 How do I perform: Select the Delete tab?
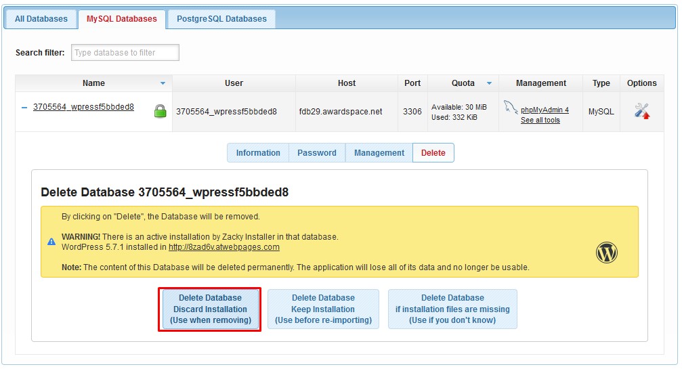pyautogui.click(x=433, y=152)
